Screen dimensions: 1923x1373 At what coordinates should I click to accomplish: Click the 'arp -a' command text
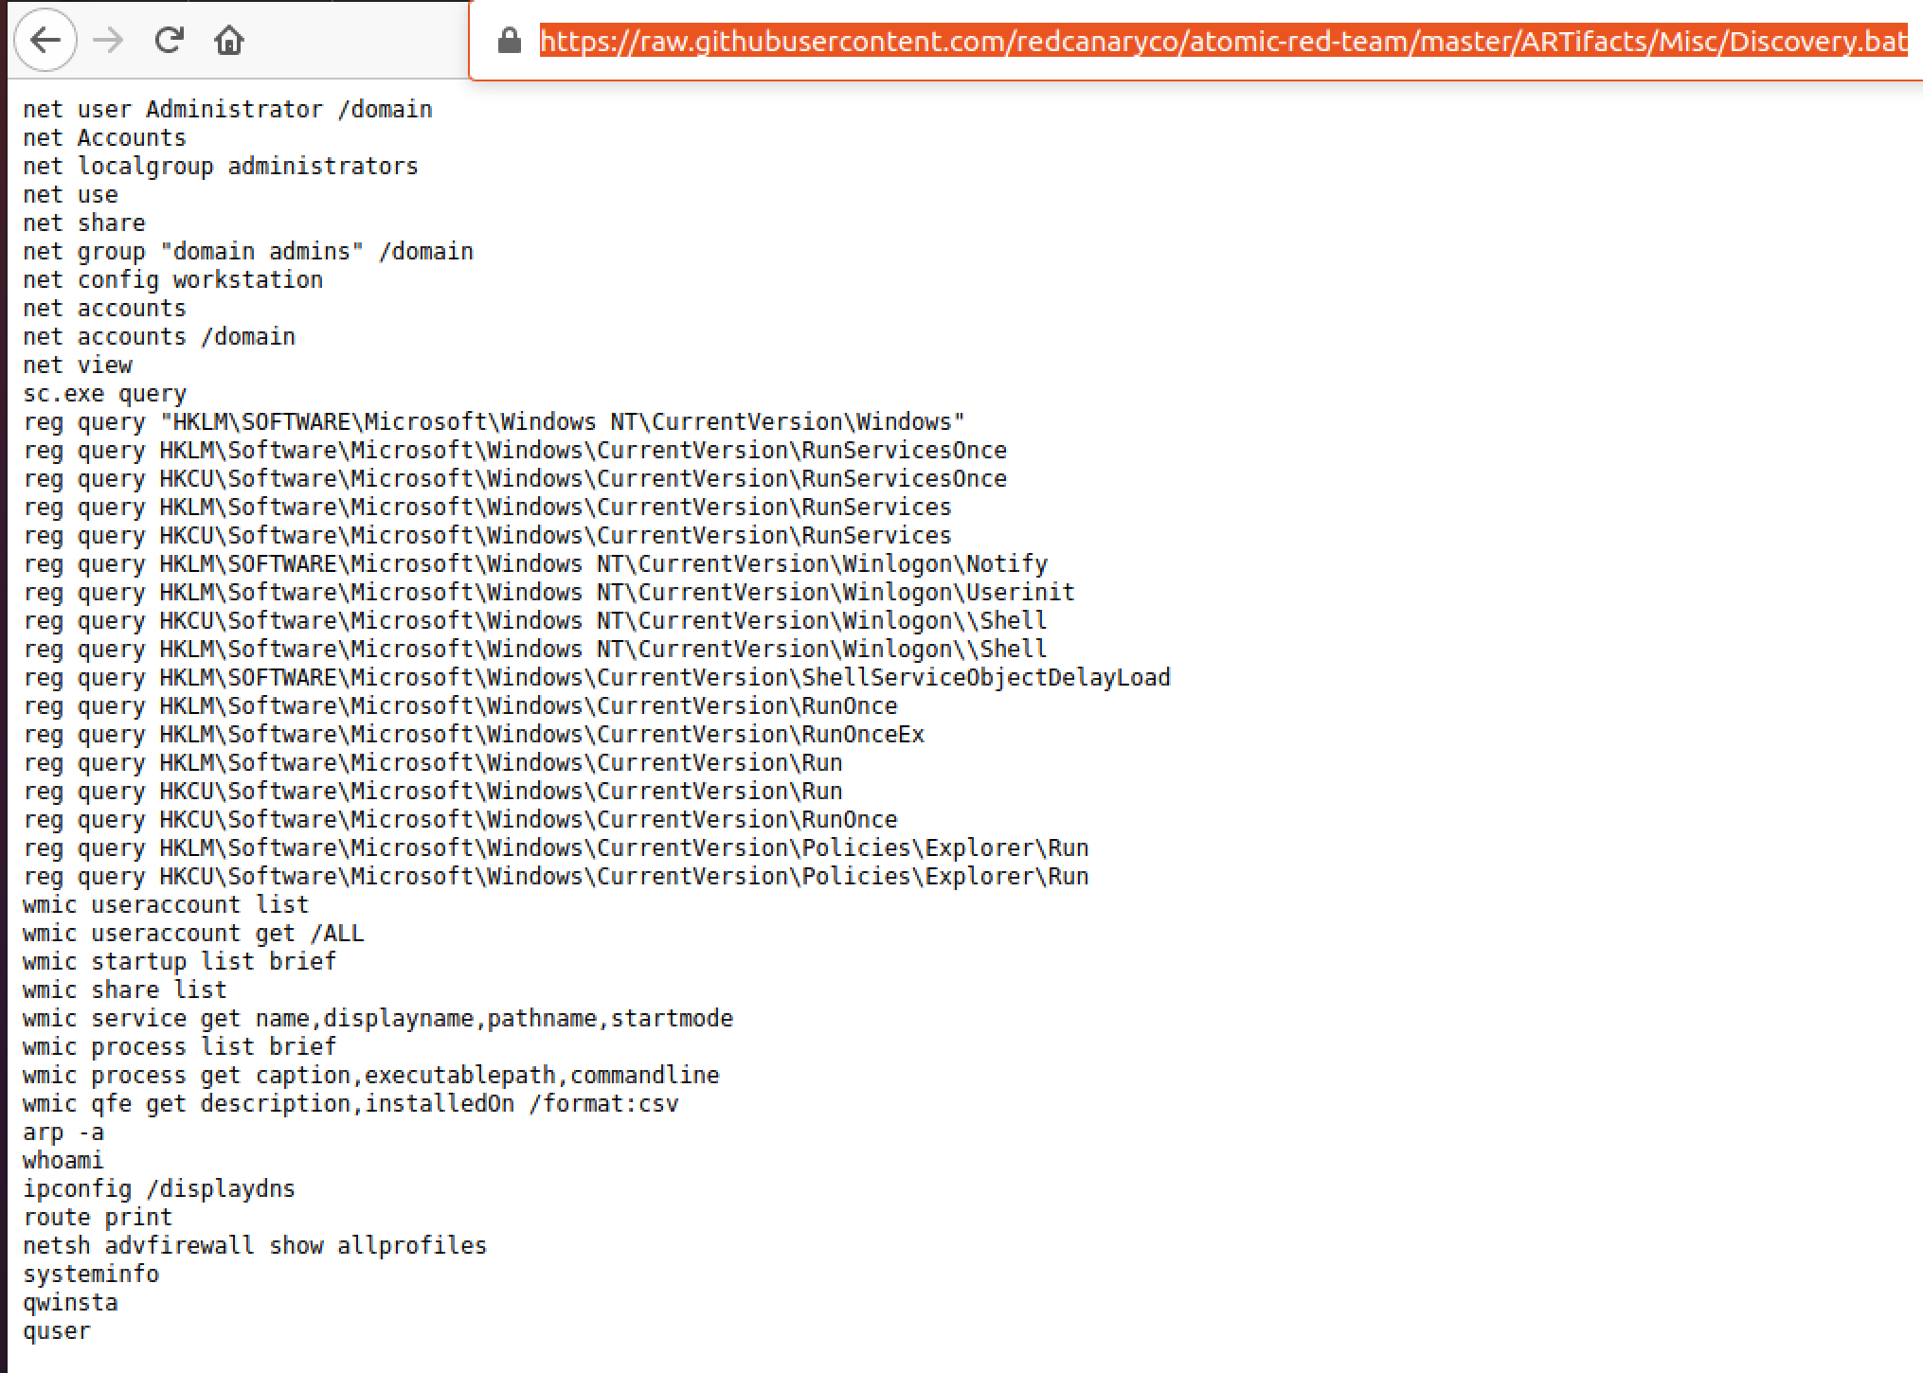[x=63, y=1132]
